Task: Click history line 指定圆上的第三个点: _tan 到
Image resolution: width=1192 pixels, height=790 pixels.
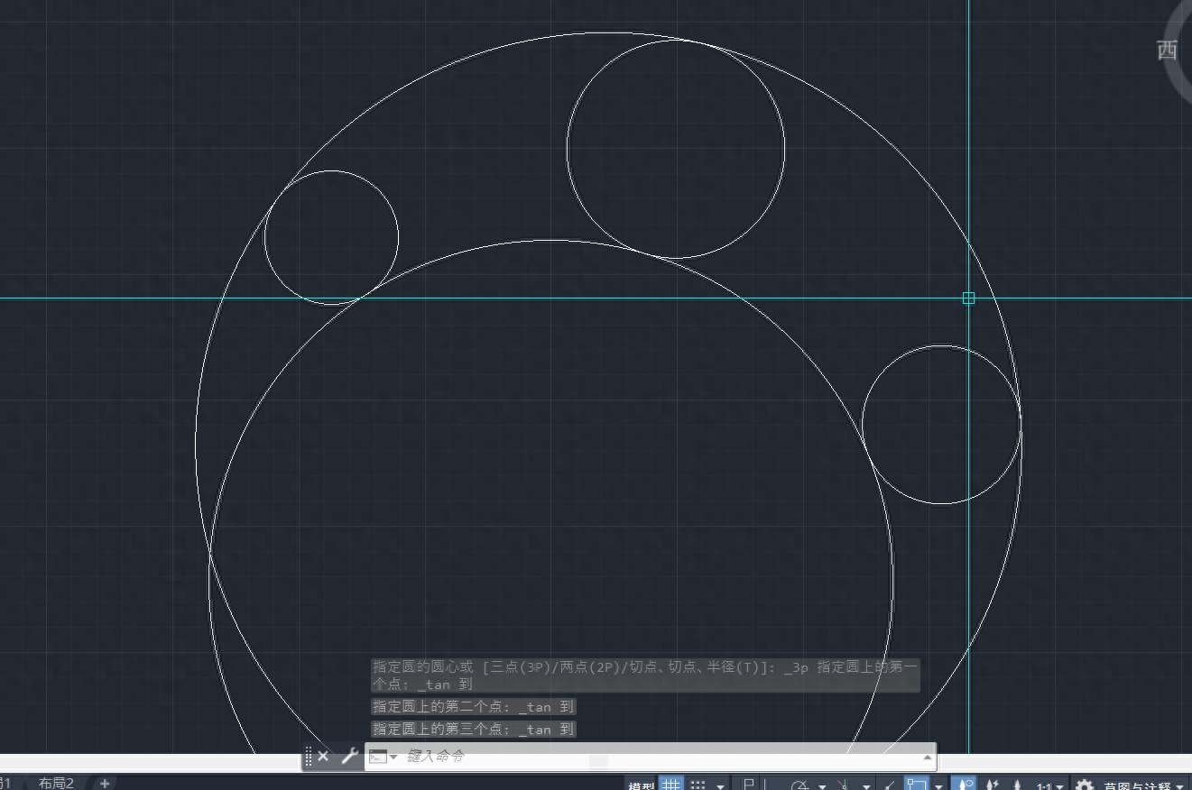Action: pyautogui.click(x=474, y=729)
